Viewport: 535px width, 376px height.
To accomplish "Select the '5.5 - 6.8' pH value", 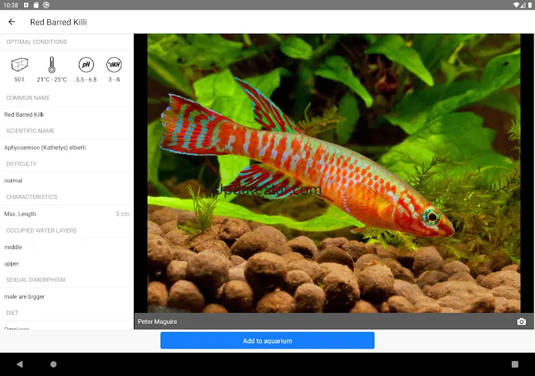I will coord(86,80).
